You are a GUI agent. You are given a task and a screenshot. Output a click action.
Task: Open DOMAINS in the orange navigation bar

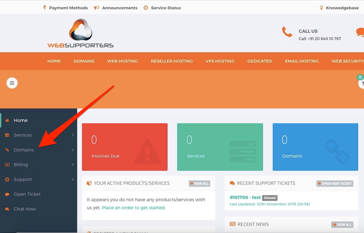coord(84,61)
